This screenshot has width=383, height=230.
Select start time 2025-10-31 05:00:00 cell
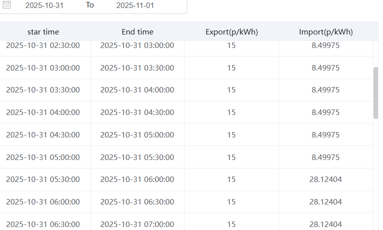(x=43, y=157)
